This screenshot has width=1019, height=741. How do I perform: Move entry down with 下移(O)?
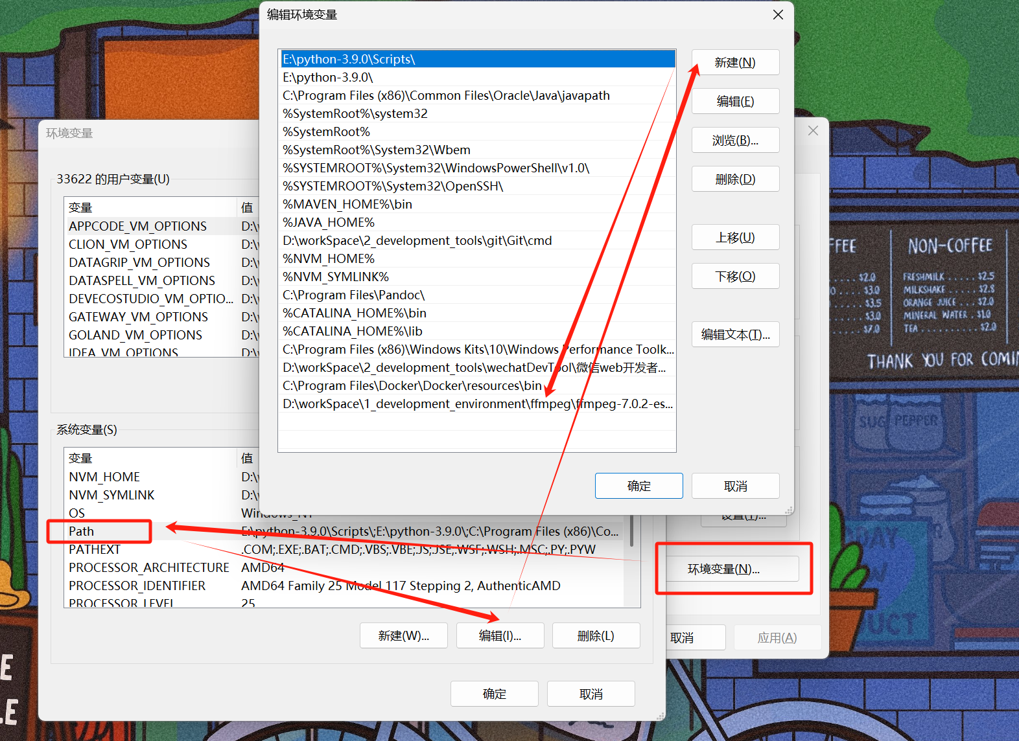735,277
